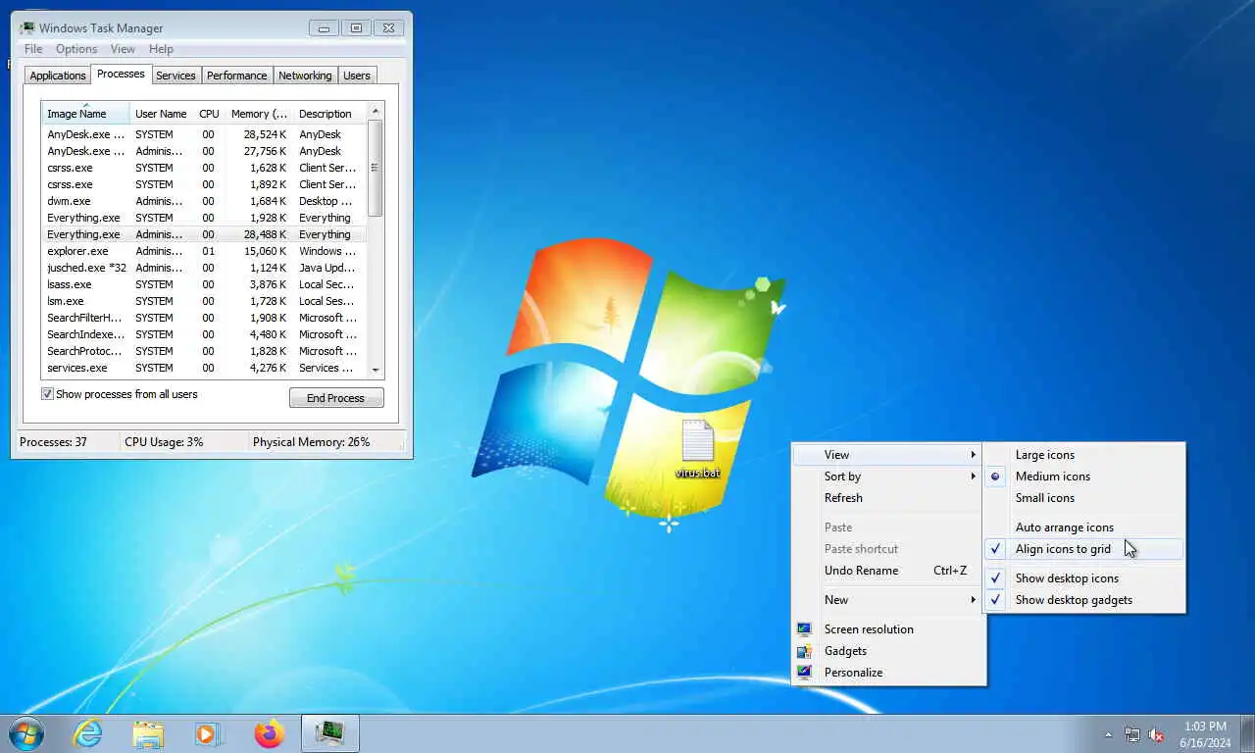Select Medium icons radio option
This screenshot has width=1255, height=753.
pos(1084,477)
